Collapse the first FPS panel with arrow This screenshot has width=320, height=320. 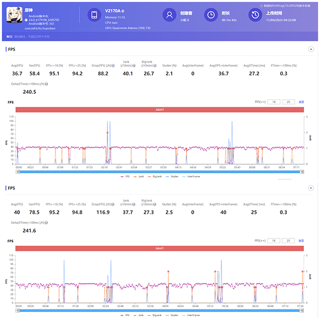[x=310, y=50]
